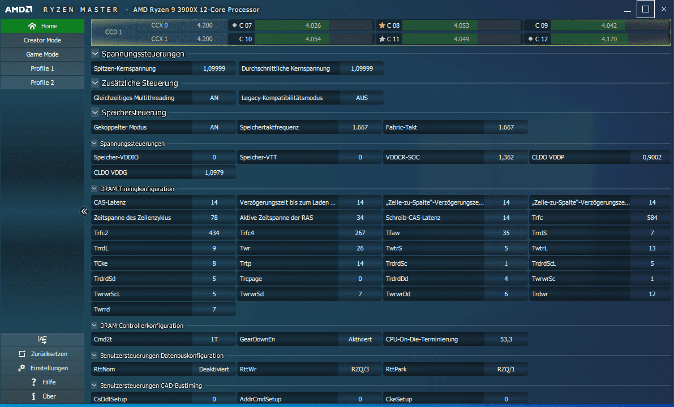Click the CCX 0 4.200 value

click(x=205, y=25)
